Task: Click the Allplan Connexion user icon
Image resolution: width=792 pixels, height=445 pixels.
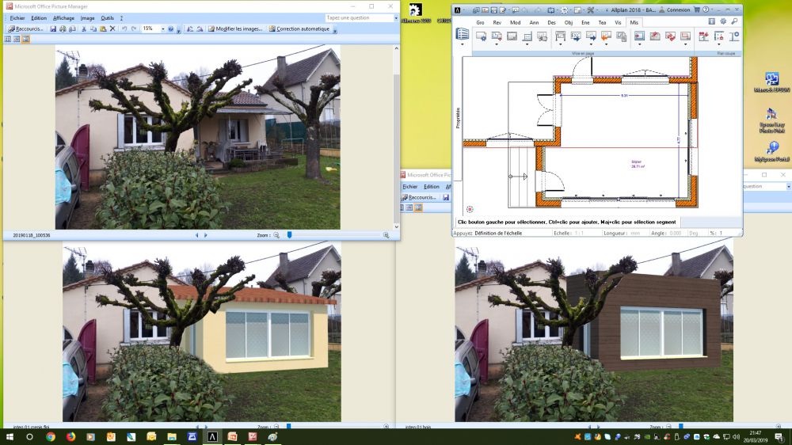Action: 661,10
